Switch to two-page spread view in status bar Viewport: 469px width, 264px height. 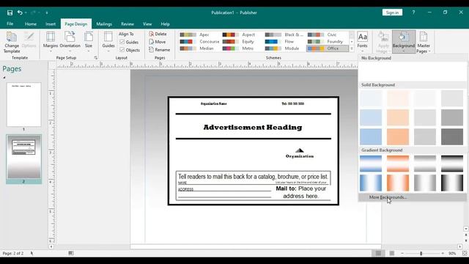[x=392, y=253]
